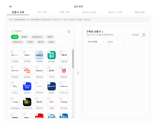Select the 아시아경제 subscribed chip

tap(96, 42)
